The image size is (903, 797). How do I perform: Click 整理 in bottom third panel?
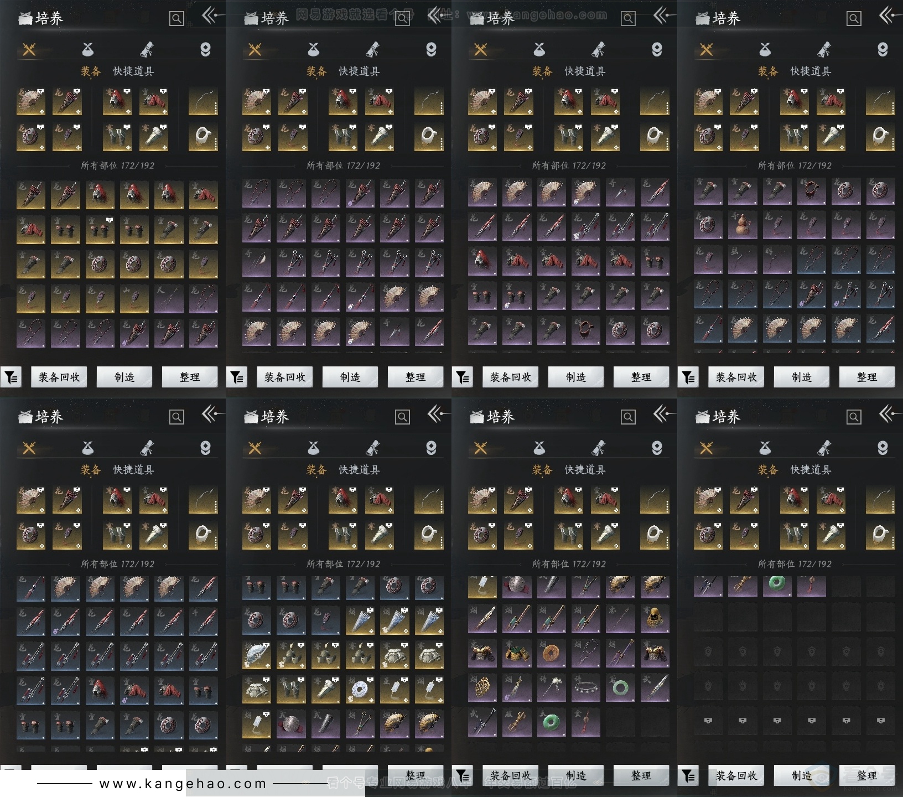coord(641,775)
